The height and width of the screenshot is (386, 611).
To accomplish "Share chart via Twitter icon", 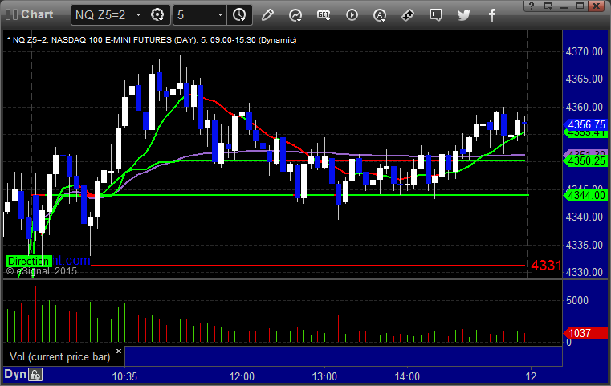I will coord(464,14).
